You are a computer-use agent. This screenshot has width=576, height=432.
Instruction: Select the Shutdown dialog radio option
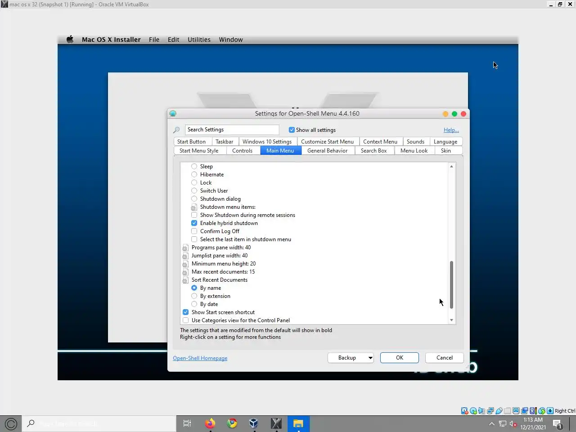(194, 199)
